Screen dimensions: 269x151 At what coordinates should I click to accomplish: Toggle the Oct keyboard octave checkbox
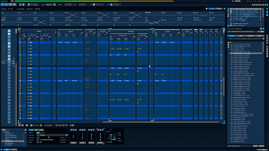coord(111,5)
